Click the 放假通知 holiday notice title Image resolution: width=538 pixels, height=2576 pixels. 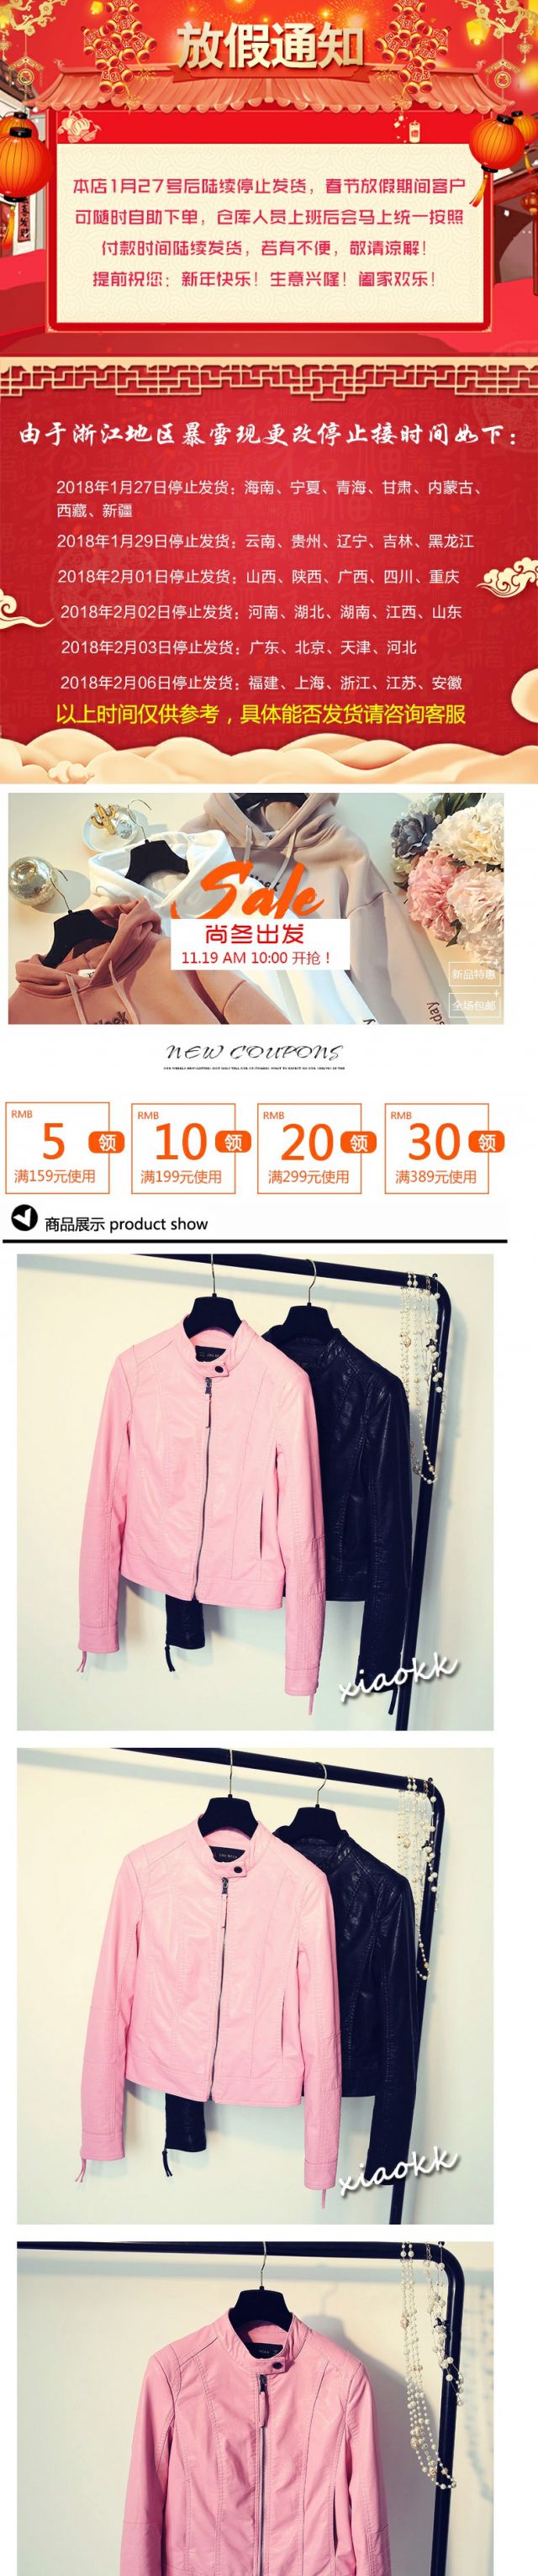[x=269, y=47]
